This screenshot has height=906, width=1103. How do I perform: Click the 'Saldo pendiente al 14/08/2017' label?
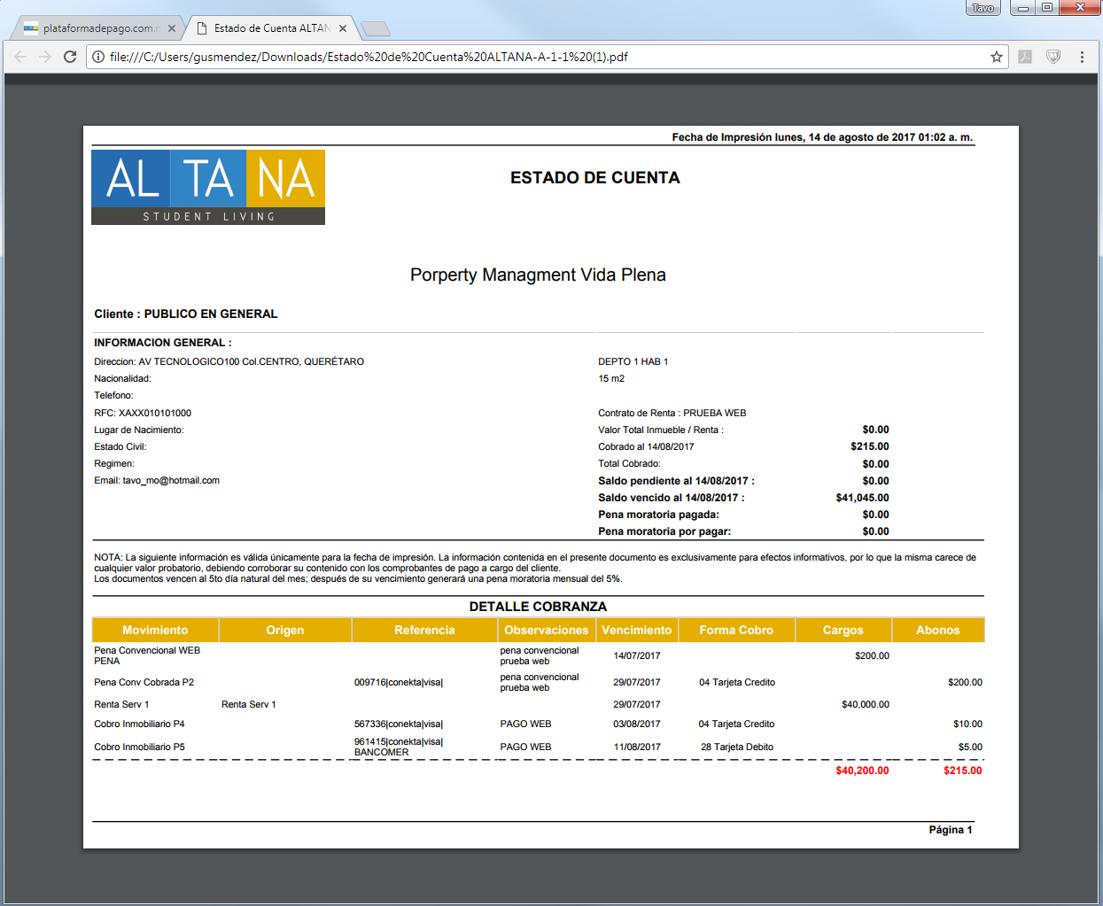tap(677, 481)
